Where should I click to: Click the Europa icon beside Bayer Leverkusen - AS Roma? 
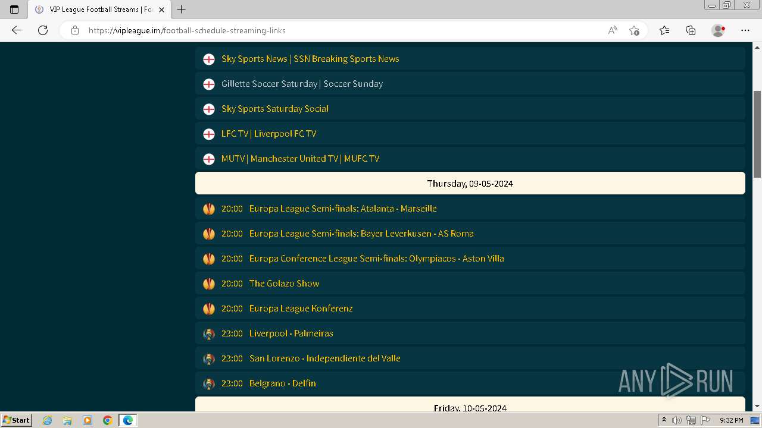point(209,234)
